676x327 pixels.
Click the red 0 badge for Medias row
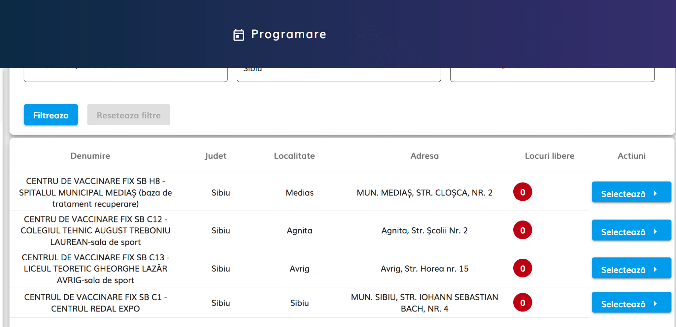[x=523, y=192]
